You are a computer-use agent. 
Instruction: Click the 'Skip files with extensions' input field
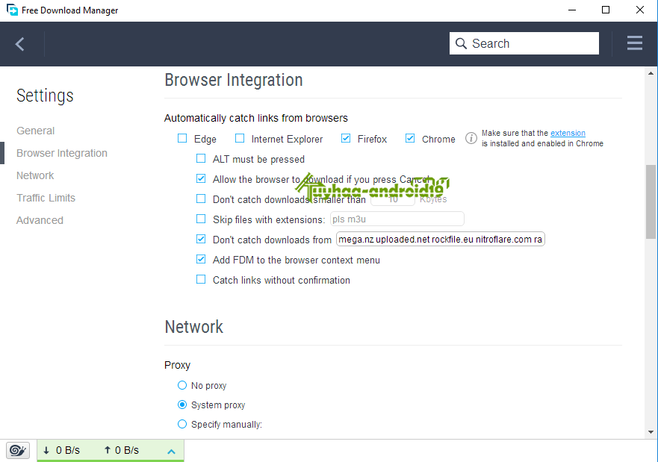point(397,219)
